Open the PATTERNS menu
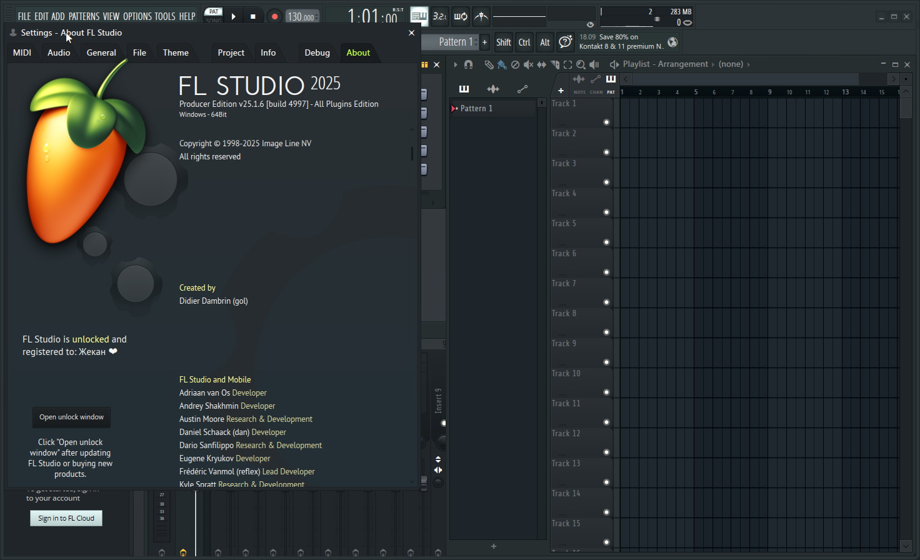 84,16
